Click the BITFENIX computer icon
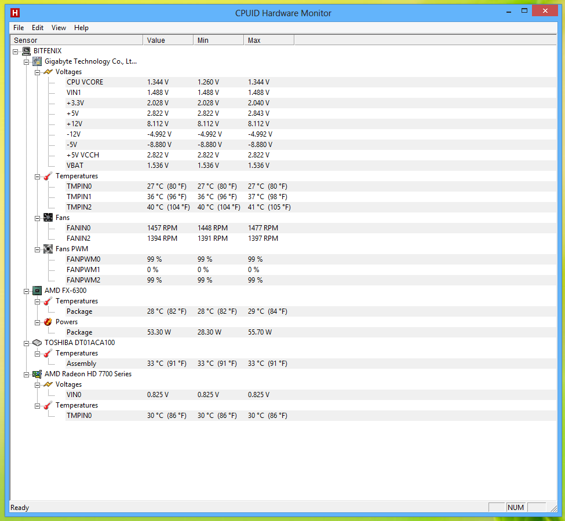The height and width of the screenshot is (521, 565). pos(26,51)
